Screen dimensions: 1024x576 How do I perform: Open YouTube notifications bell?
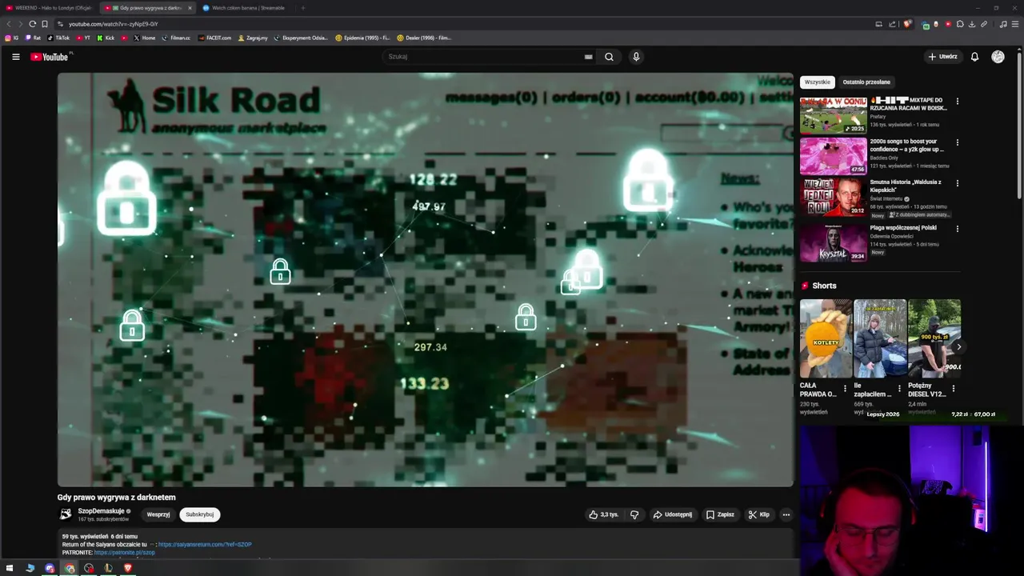point(974,57)
